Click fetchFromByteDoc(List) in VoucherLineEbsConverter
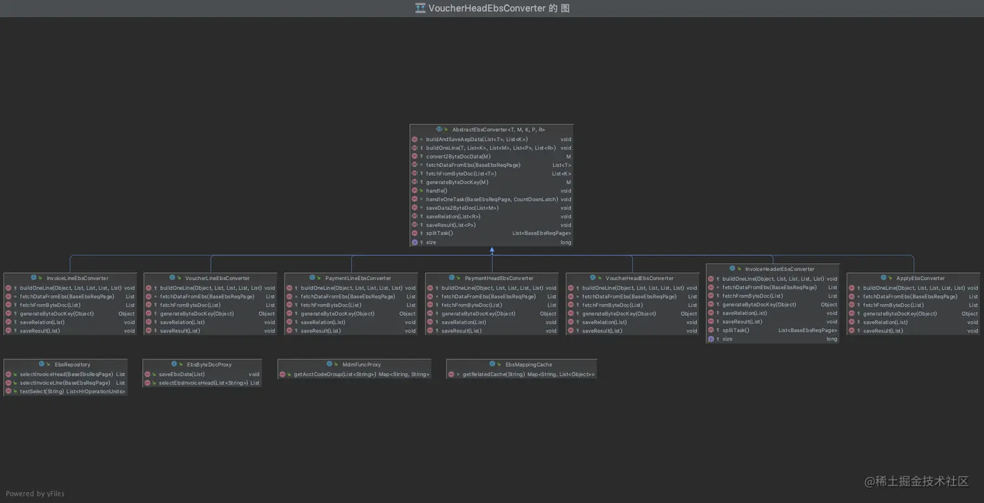Image resolution: width=984 pixels, height=503 pixels. tap(190, 305)
